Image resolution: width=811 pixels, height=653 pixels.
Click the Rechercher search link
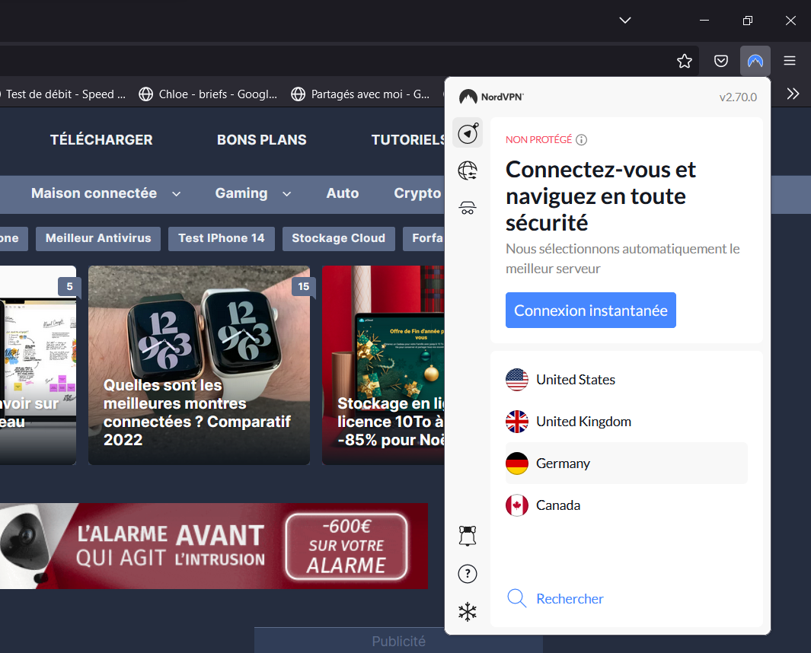point(570,599)
